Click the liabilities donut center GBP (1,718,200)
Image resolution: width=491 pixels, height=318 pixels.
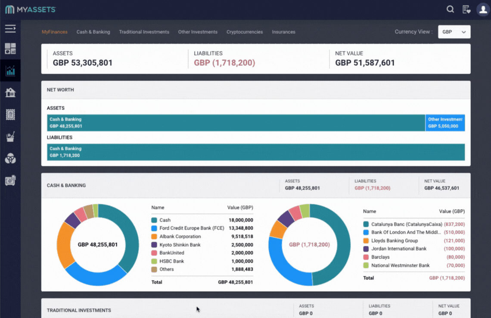click(309, 245)
